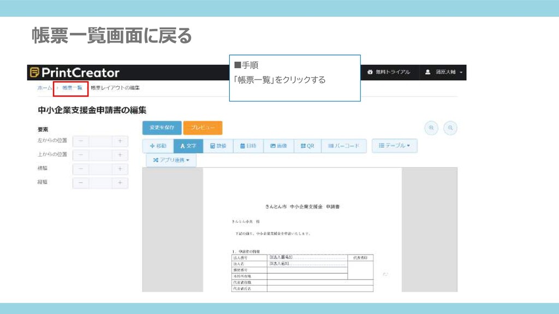
Task: Go back to 帳票一覧 breadcrumb
Action: point(72,88)
